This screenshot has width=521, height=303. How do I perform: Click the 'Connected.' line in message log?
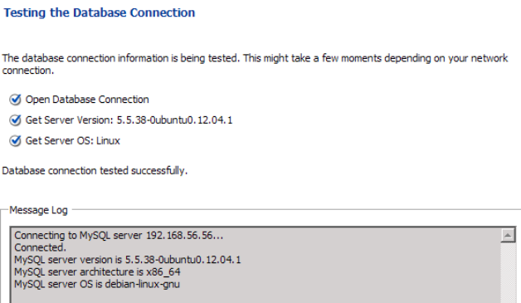pos(40,247)
